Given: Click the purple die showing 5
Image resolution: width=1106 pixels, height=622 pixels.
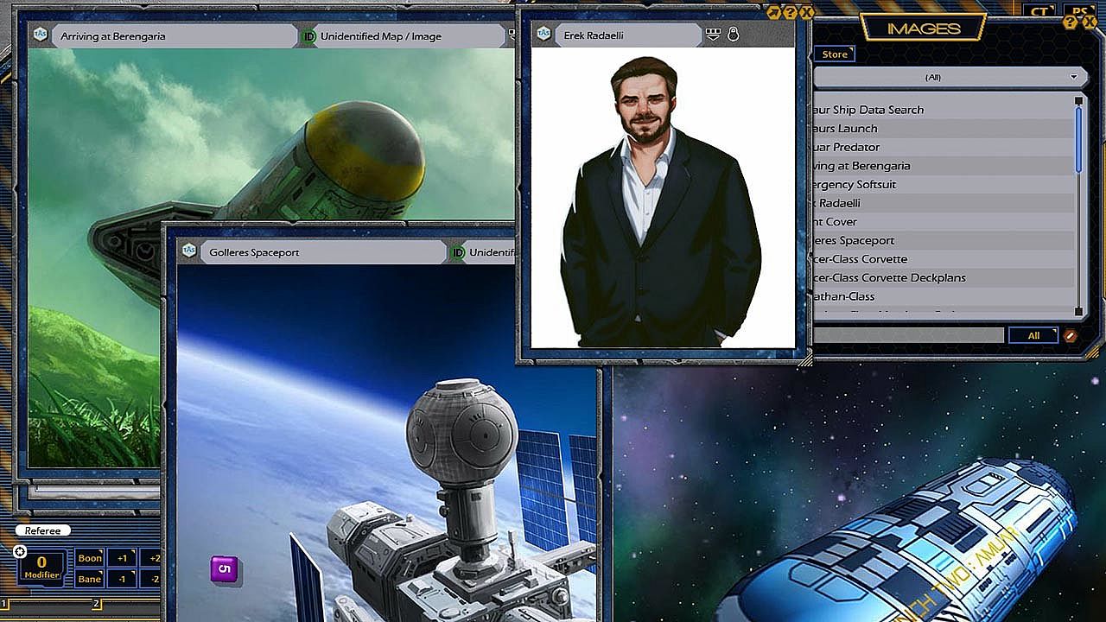Looking at the screenshot, I should 225,569.
